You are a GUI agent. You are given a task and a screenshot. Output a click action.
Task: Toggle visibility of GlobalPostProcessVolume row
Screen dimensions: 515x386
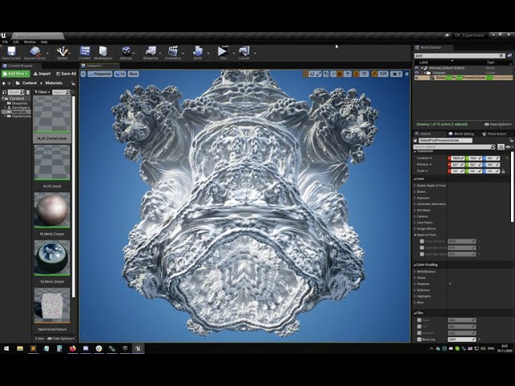click(417, 78)
